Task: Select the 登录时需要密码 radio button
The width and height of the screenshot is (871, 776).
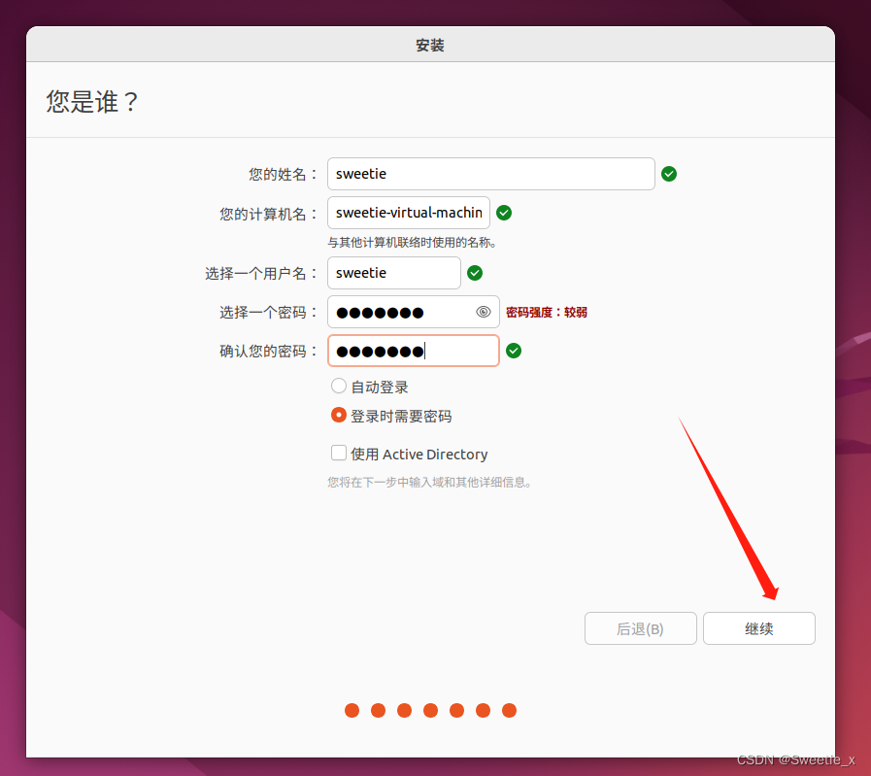Action: (339, 416)
